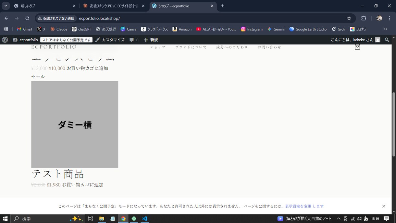Open Visual Studio Code from taskbar
396x223 pixels.
coord(145,219)
